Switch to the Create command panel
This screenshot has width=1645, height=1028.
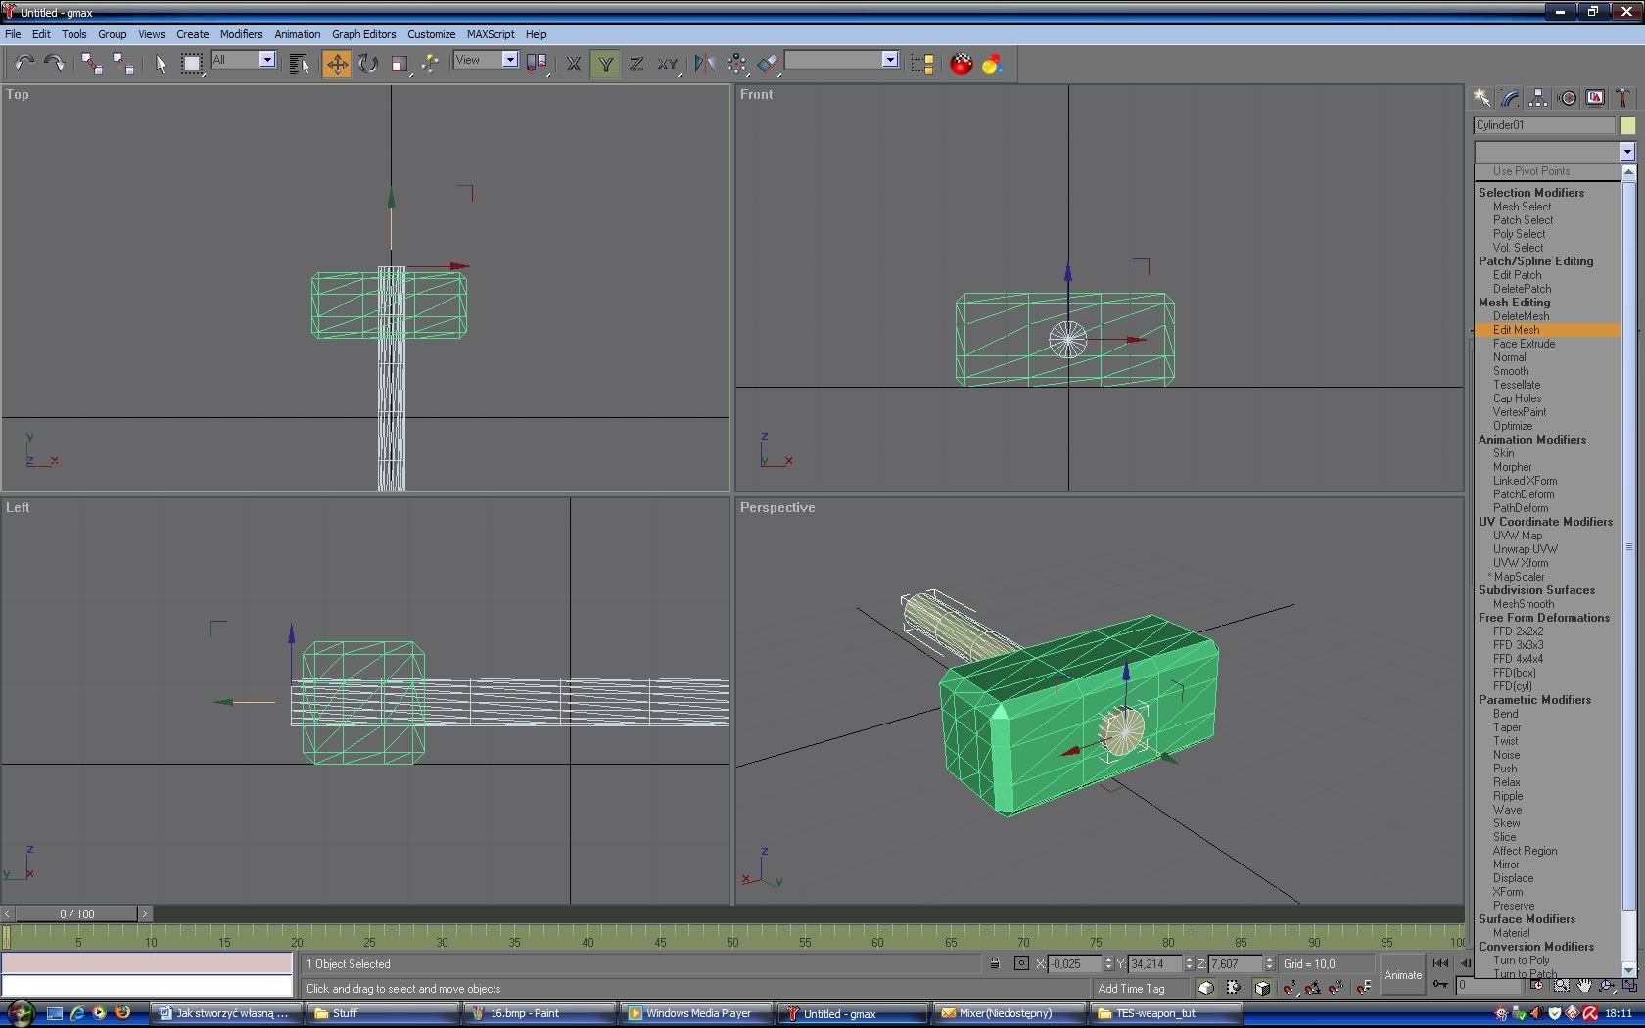pos(1482,98)
